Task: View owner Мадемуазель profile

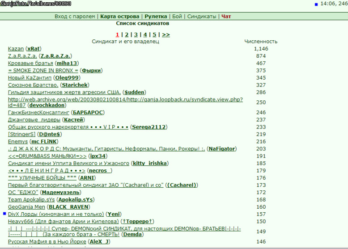Action: click(x=60, y=193)
